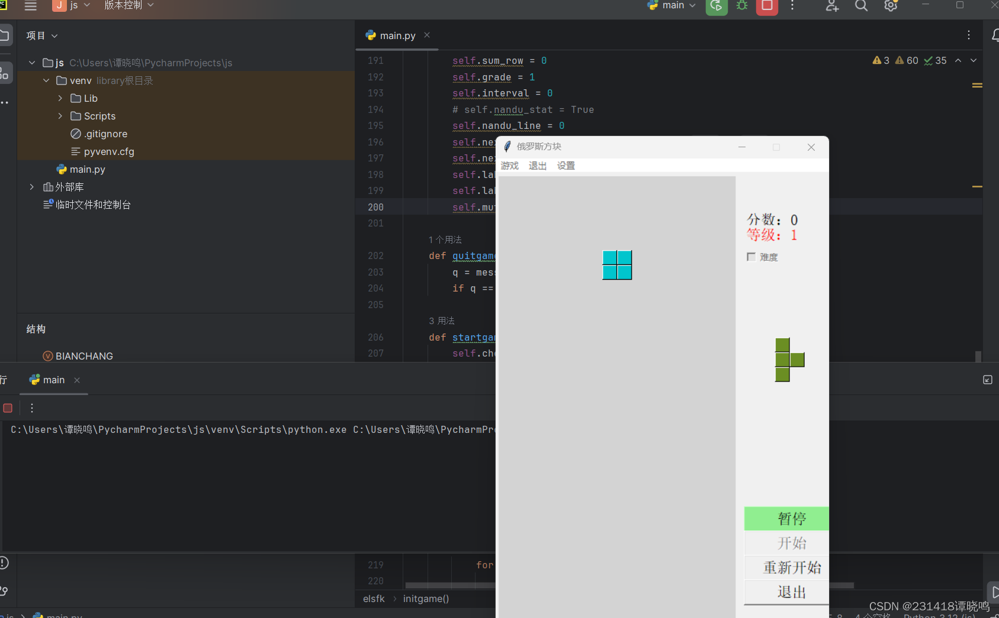Click the '3 用法' usages hint
999x618 pixels.
[x=442, y=321]
